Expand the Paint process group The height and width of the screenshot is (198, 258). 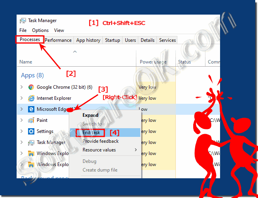point(22,120)
